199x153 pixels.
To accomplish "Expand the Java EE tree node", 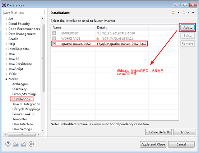I will (6, 59).
